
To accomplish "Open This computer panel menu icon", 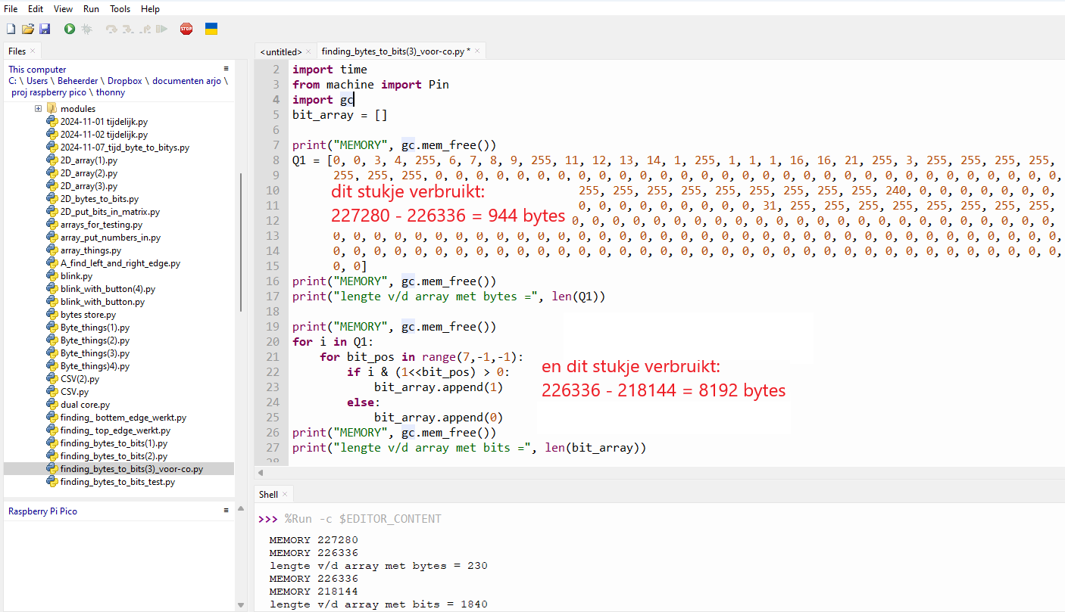I will point(226,68).
